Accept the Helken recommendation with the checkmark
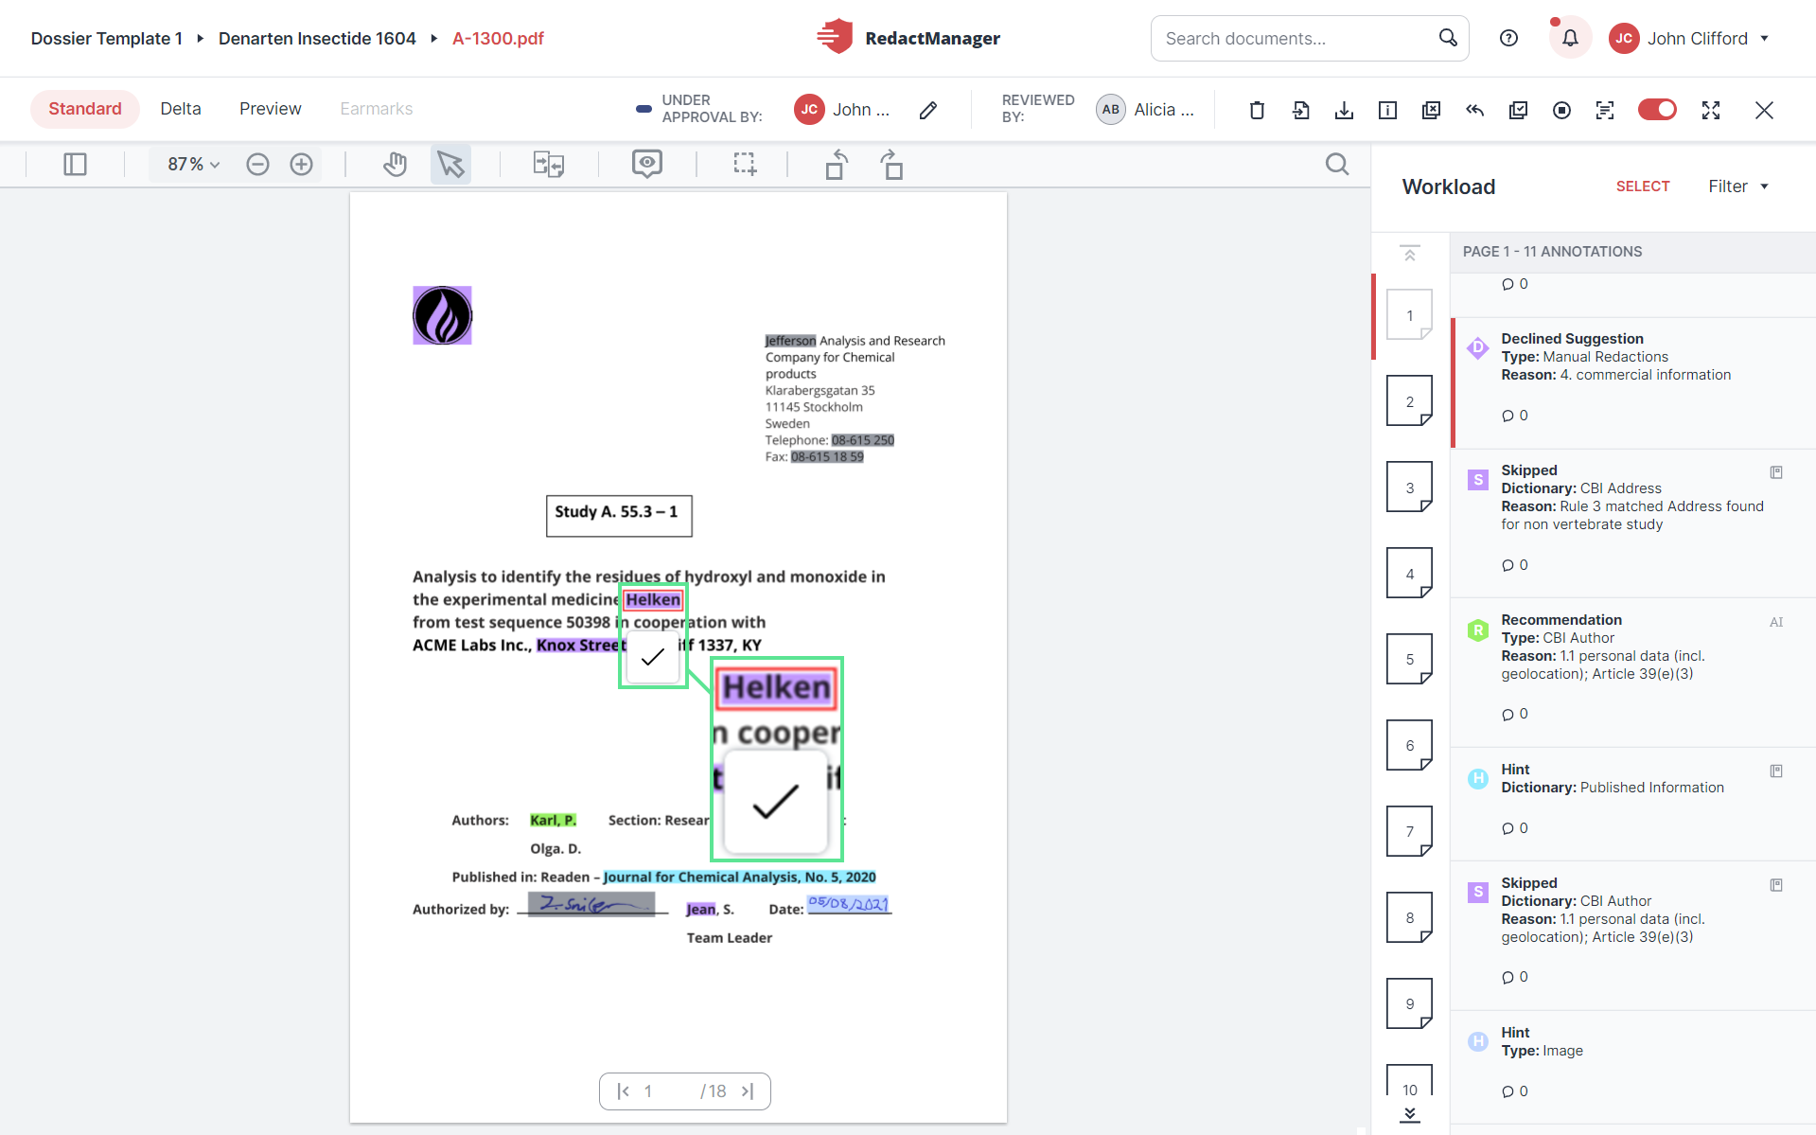Viewport: 1816px width, 1135px height. [x=652, y=657]
